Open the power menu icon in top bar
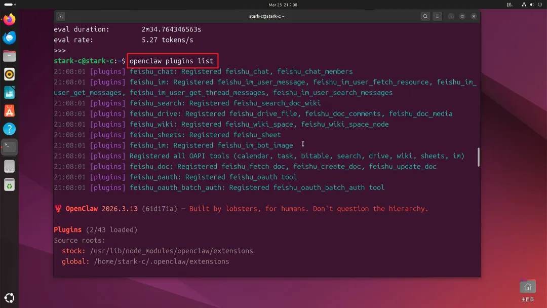 point(540,5)
